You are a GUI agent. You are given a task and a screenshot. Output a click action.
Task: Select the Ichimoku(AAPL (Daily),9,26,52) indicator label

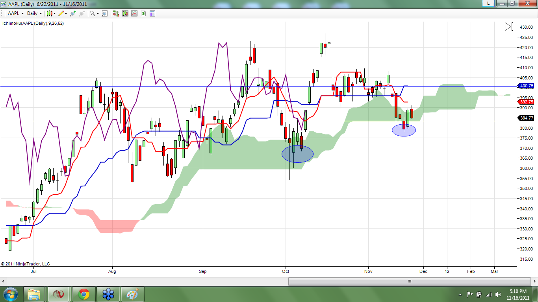point(33,23)
